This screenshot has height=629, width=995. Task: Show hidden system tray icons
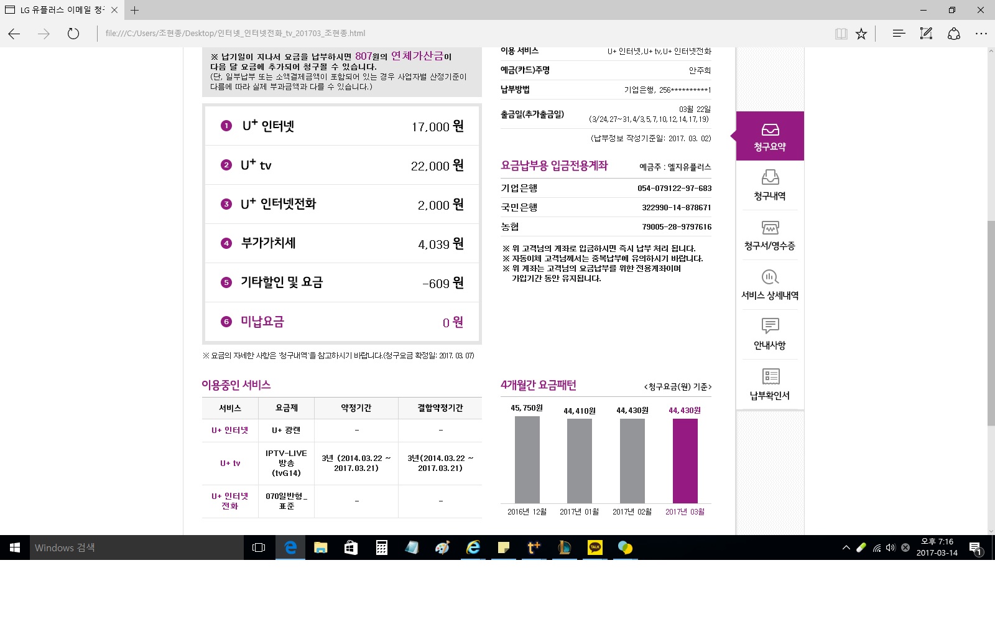[x=846, y=547]
